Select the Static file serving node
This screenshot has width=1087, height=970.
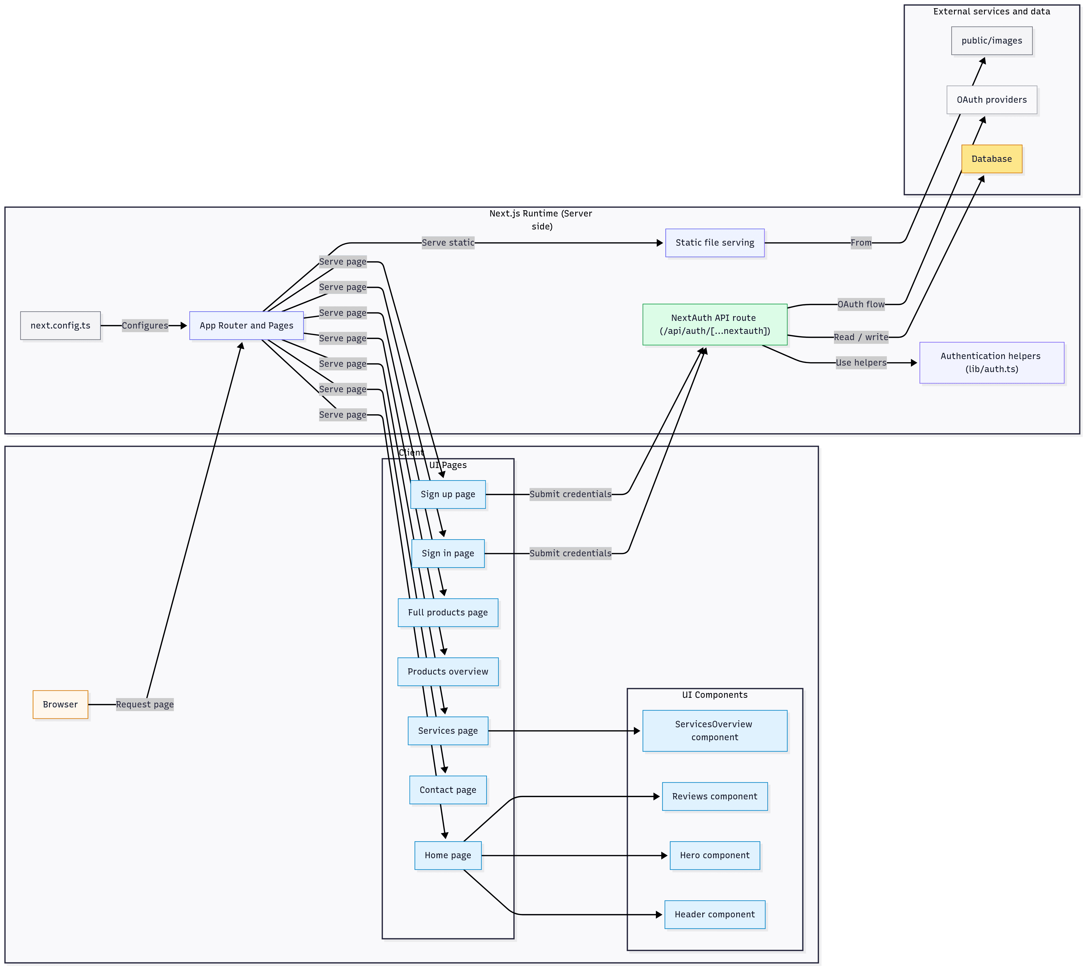click(x=714, y=242)
